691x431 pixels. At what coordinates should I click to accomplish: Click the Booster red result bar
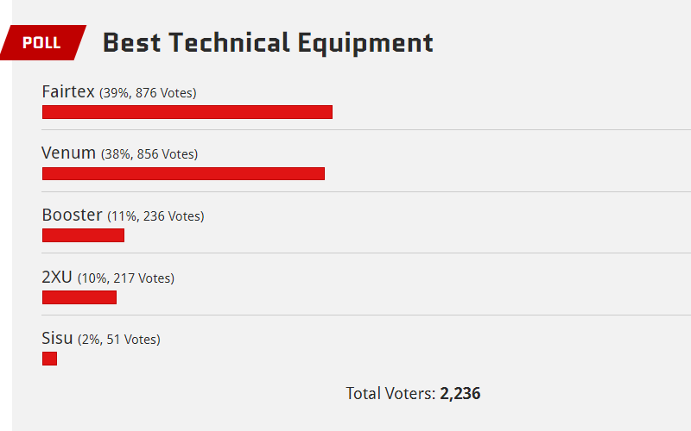point(83,235)
